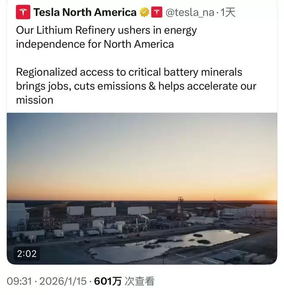Open the Tesla North America profile name
Screen dimensions: 284x295
point(85,12)
